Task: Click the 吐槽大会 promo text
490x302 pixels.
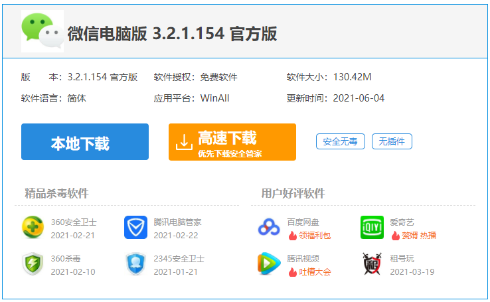Action: pos(315,272)
